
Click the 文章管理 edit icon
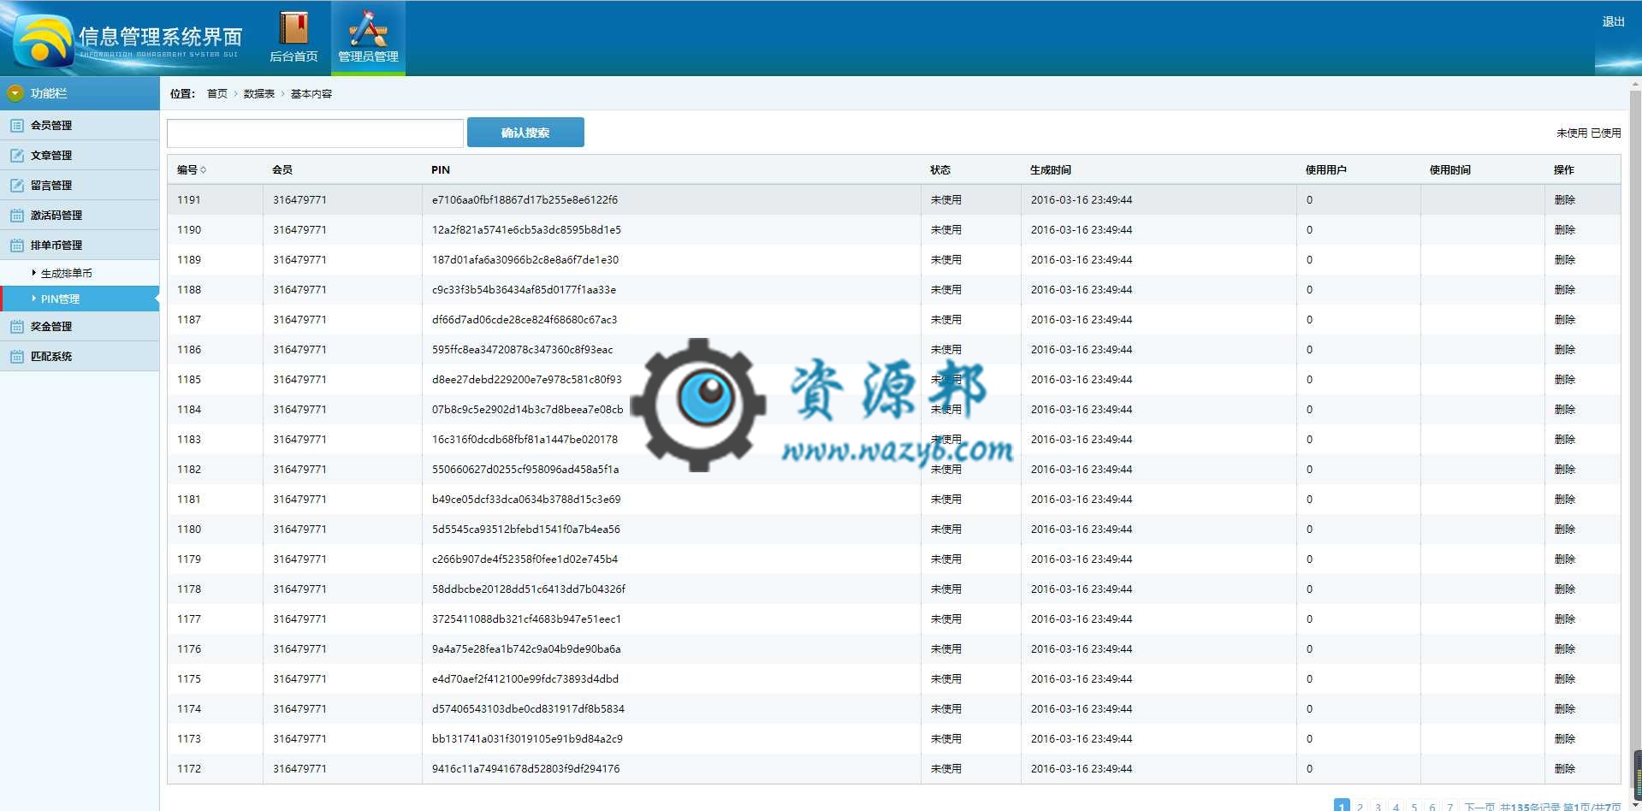coord(16,156)
